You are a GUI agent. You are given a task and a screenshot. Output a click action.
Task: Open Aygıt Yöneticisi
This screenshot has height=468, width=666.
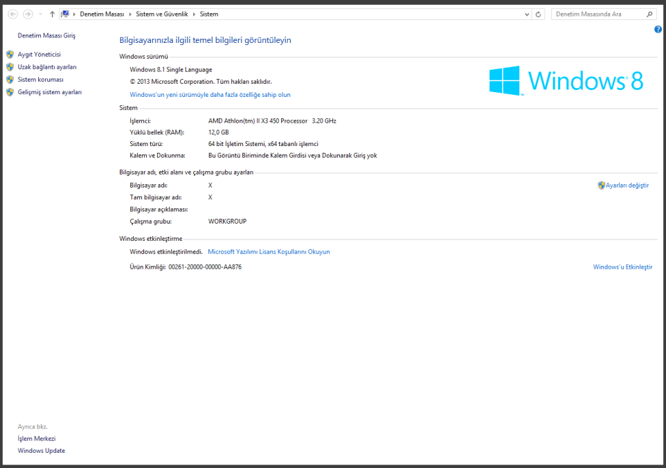tap(39, 55)
